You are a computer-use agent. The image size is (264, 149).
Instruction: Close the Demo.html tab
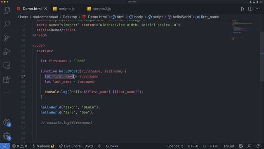point(46,9)
